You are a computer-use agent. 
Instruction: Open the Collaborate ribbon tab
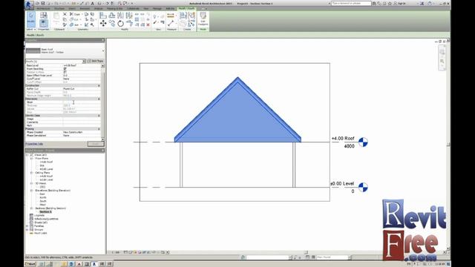(133, 8)
